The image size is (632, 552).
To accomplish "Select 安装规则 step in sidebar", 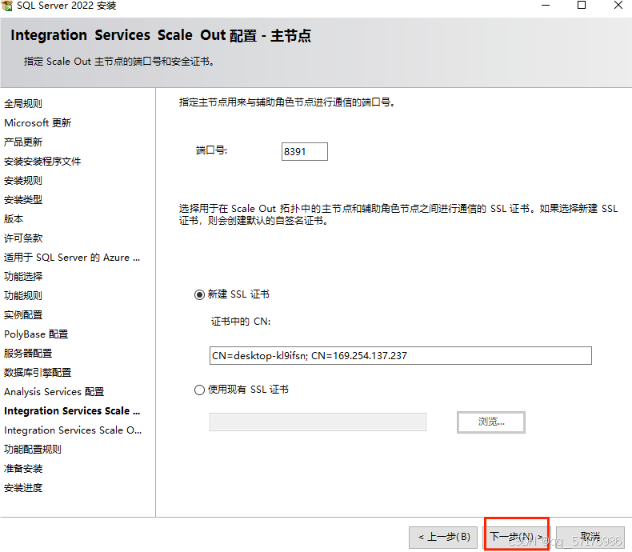I will point(23,181).
